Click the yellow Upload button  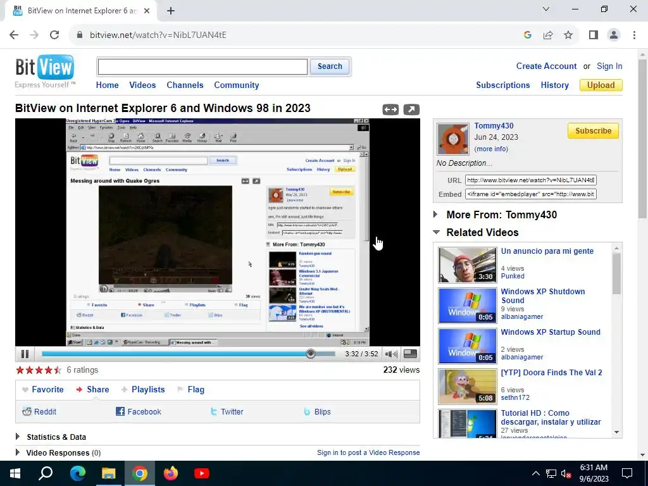pos(601,85)
